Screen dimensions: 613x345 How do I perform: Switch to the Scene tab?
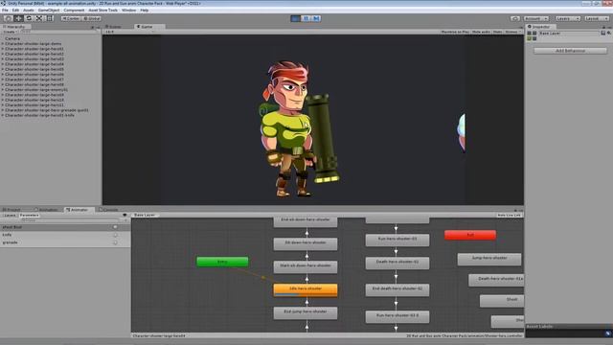click(x=115, y=27)
